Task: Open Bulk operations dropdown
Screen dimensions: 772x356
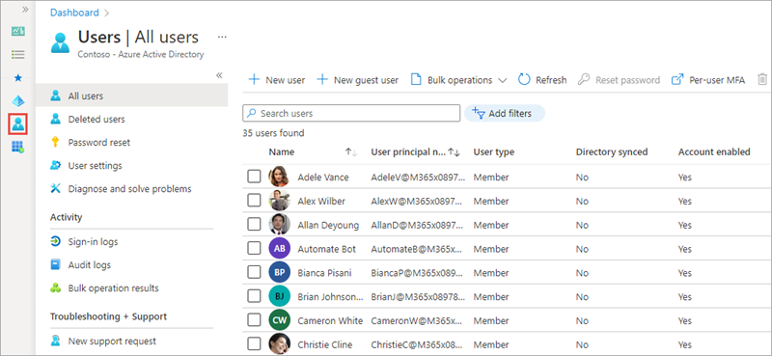Action: point(459,80)
